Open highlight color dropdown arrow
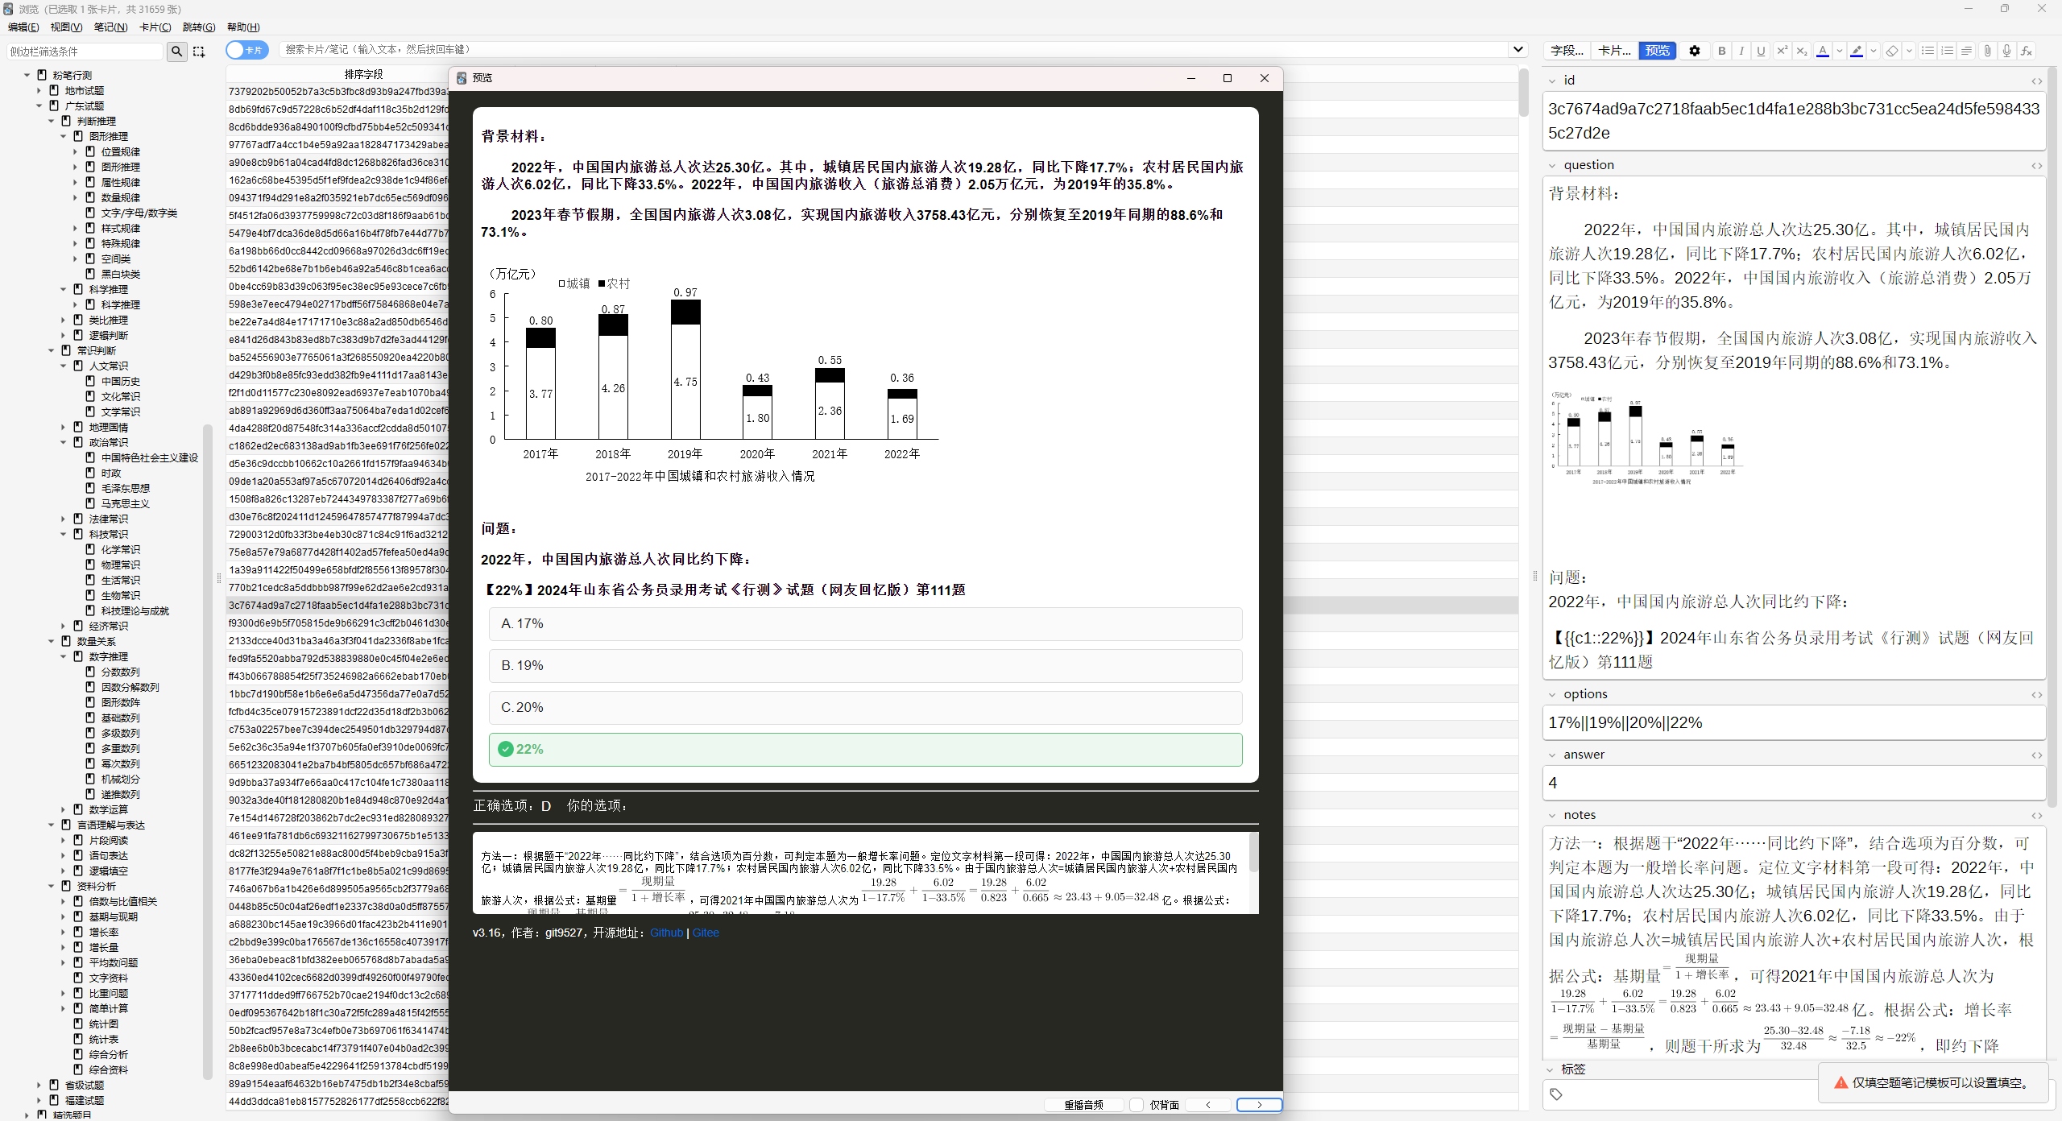 [1873, 51]
